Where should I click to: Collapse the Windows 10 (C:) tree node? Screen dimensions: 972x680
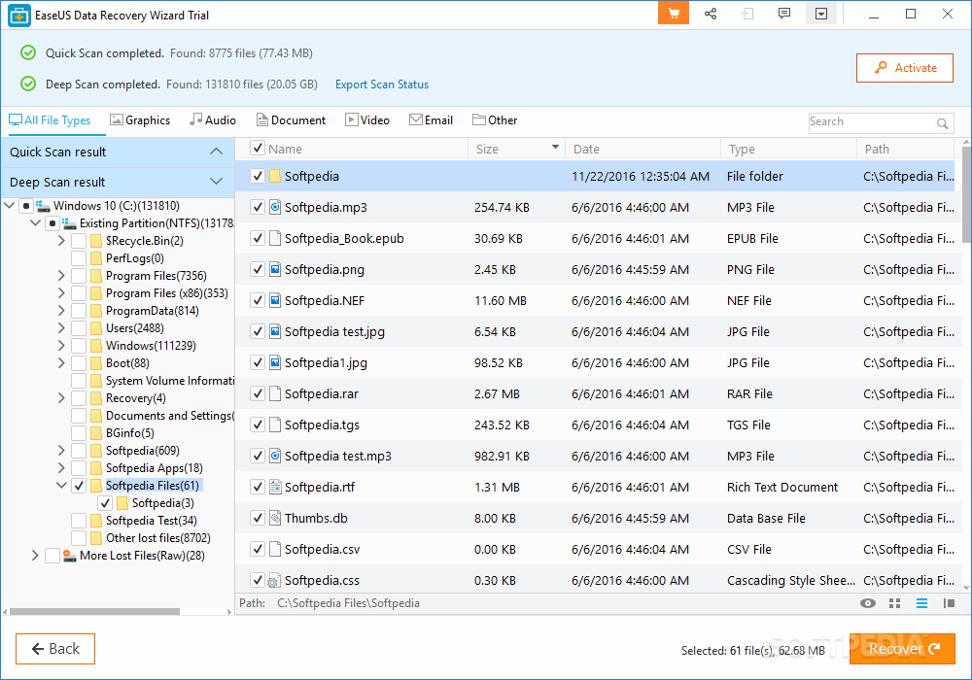click(x=10, y=206)
